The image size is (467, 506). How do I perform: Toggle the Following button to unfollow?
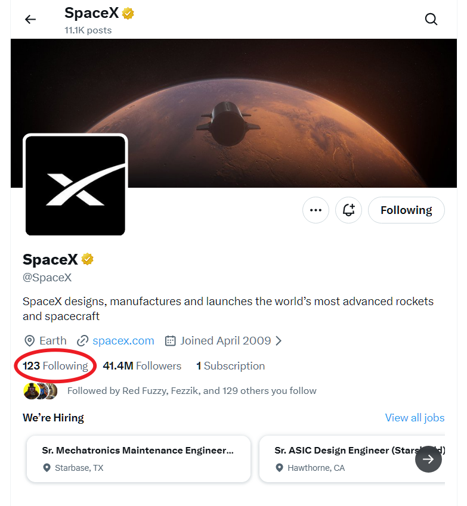click(x=406, y=210)
